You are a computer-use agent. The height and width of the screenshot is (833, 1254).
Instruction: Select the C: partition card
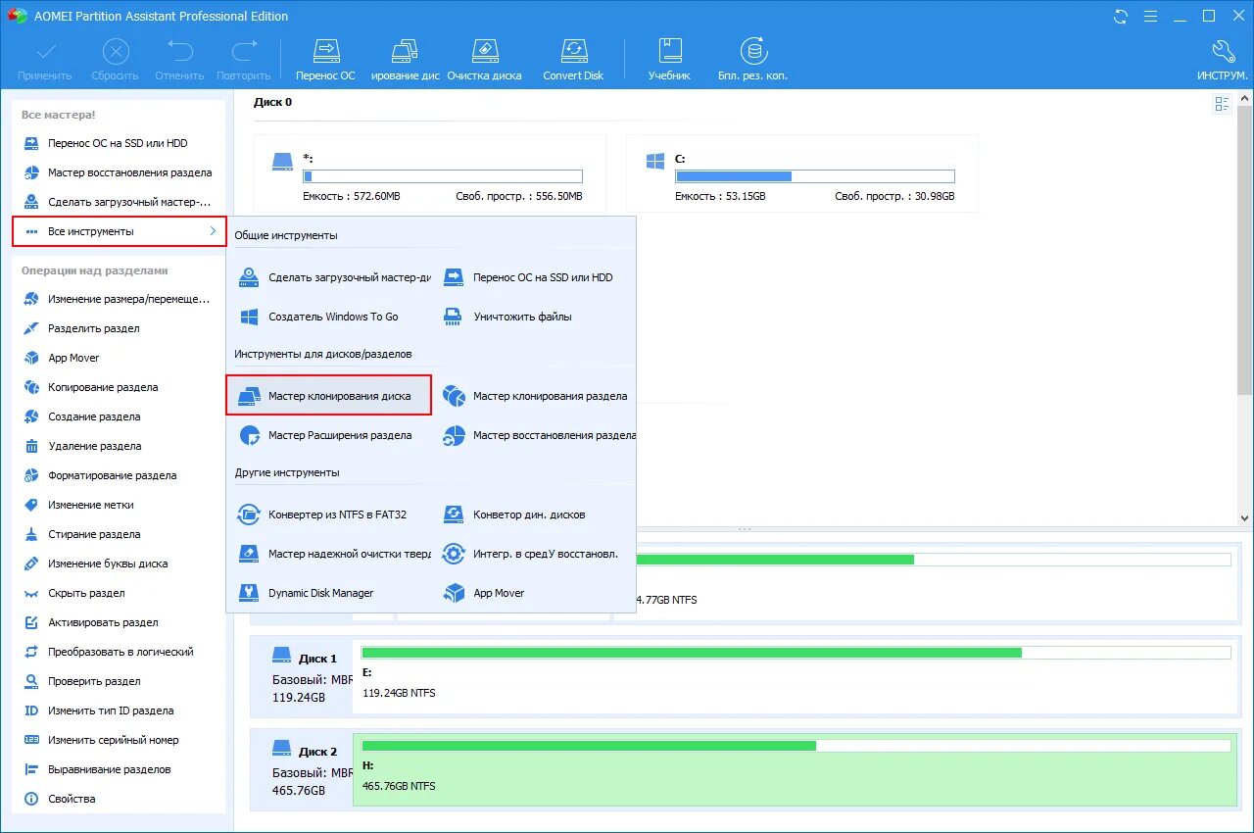coord(801,173)
